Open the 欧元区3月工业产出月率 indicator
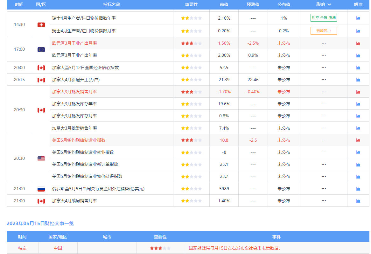Viewport: 371px width, 254px height. click(x=74, y=43)
